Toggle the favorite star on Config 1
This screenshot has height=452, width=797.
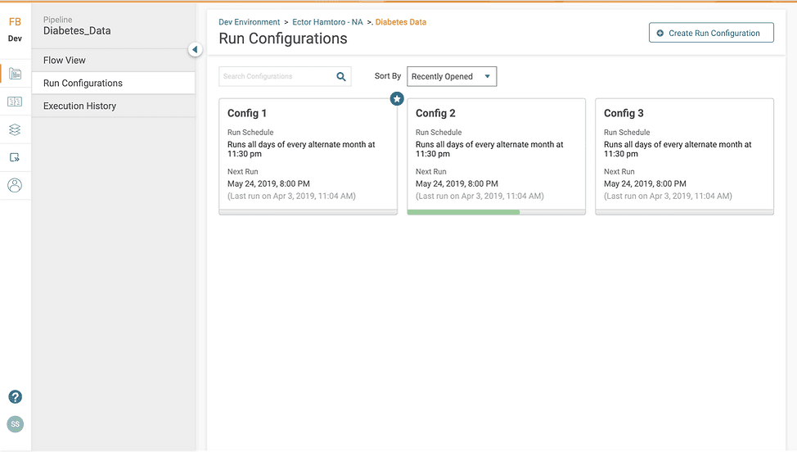[x=397, y=98]
